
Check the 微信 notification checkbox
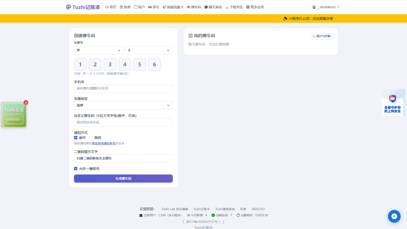[91, 138]
